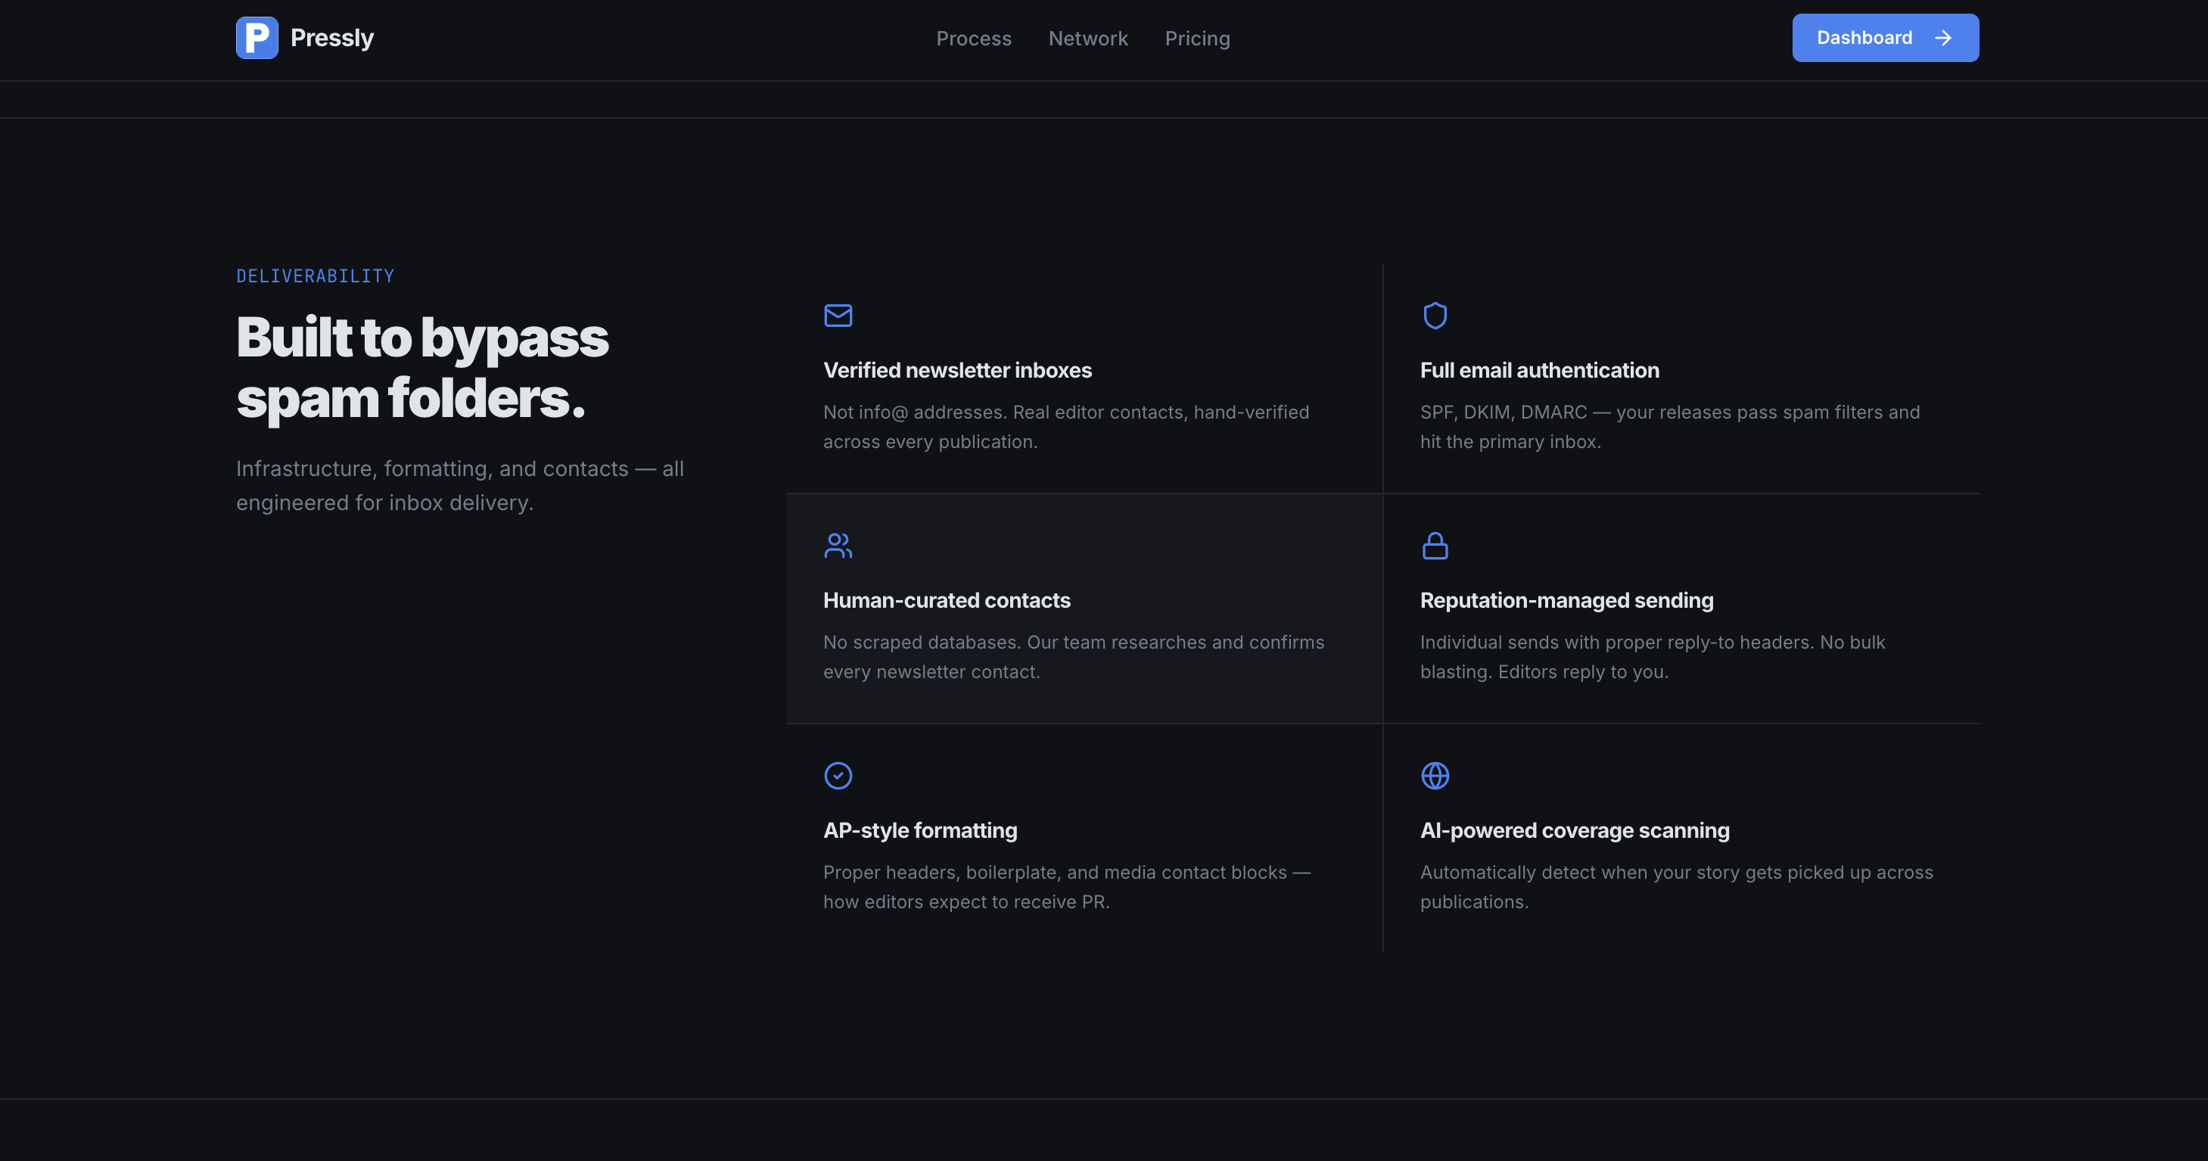The image size is (2208, 1161).
Task: Click the Verified newsletter inboxes heading
Action: (x=957, y=369)
